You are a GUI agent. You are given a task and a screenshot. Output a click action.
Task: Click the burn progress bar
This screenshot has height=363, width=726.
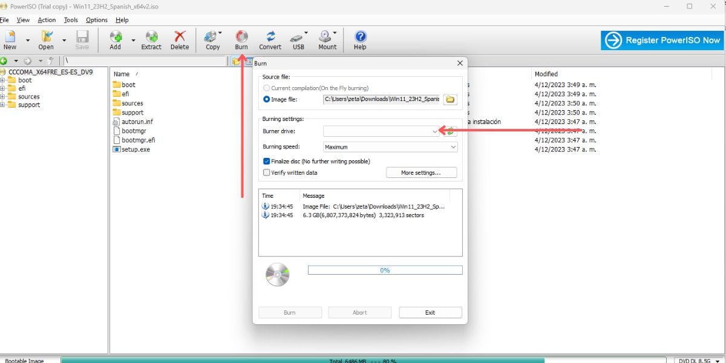click(385, 270)
